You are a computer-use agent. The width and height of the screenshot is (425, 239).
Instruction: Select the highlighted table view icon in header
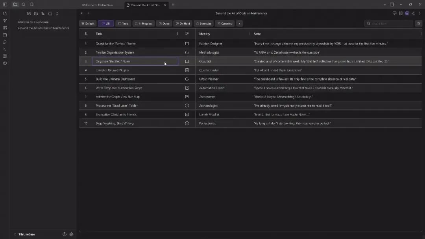pyautogui.click(x=407, y=13)
